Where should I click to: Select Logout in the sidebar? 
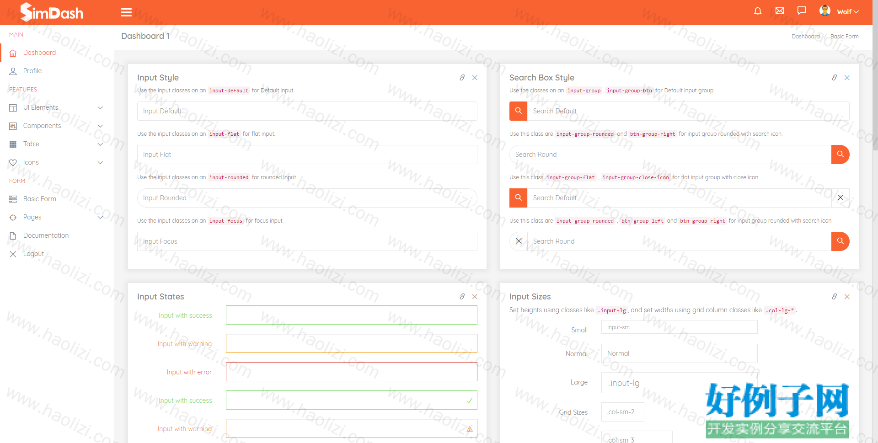click(33, 254)
